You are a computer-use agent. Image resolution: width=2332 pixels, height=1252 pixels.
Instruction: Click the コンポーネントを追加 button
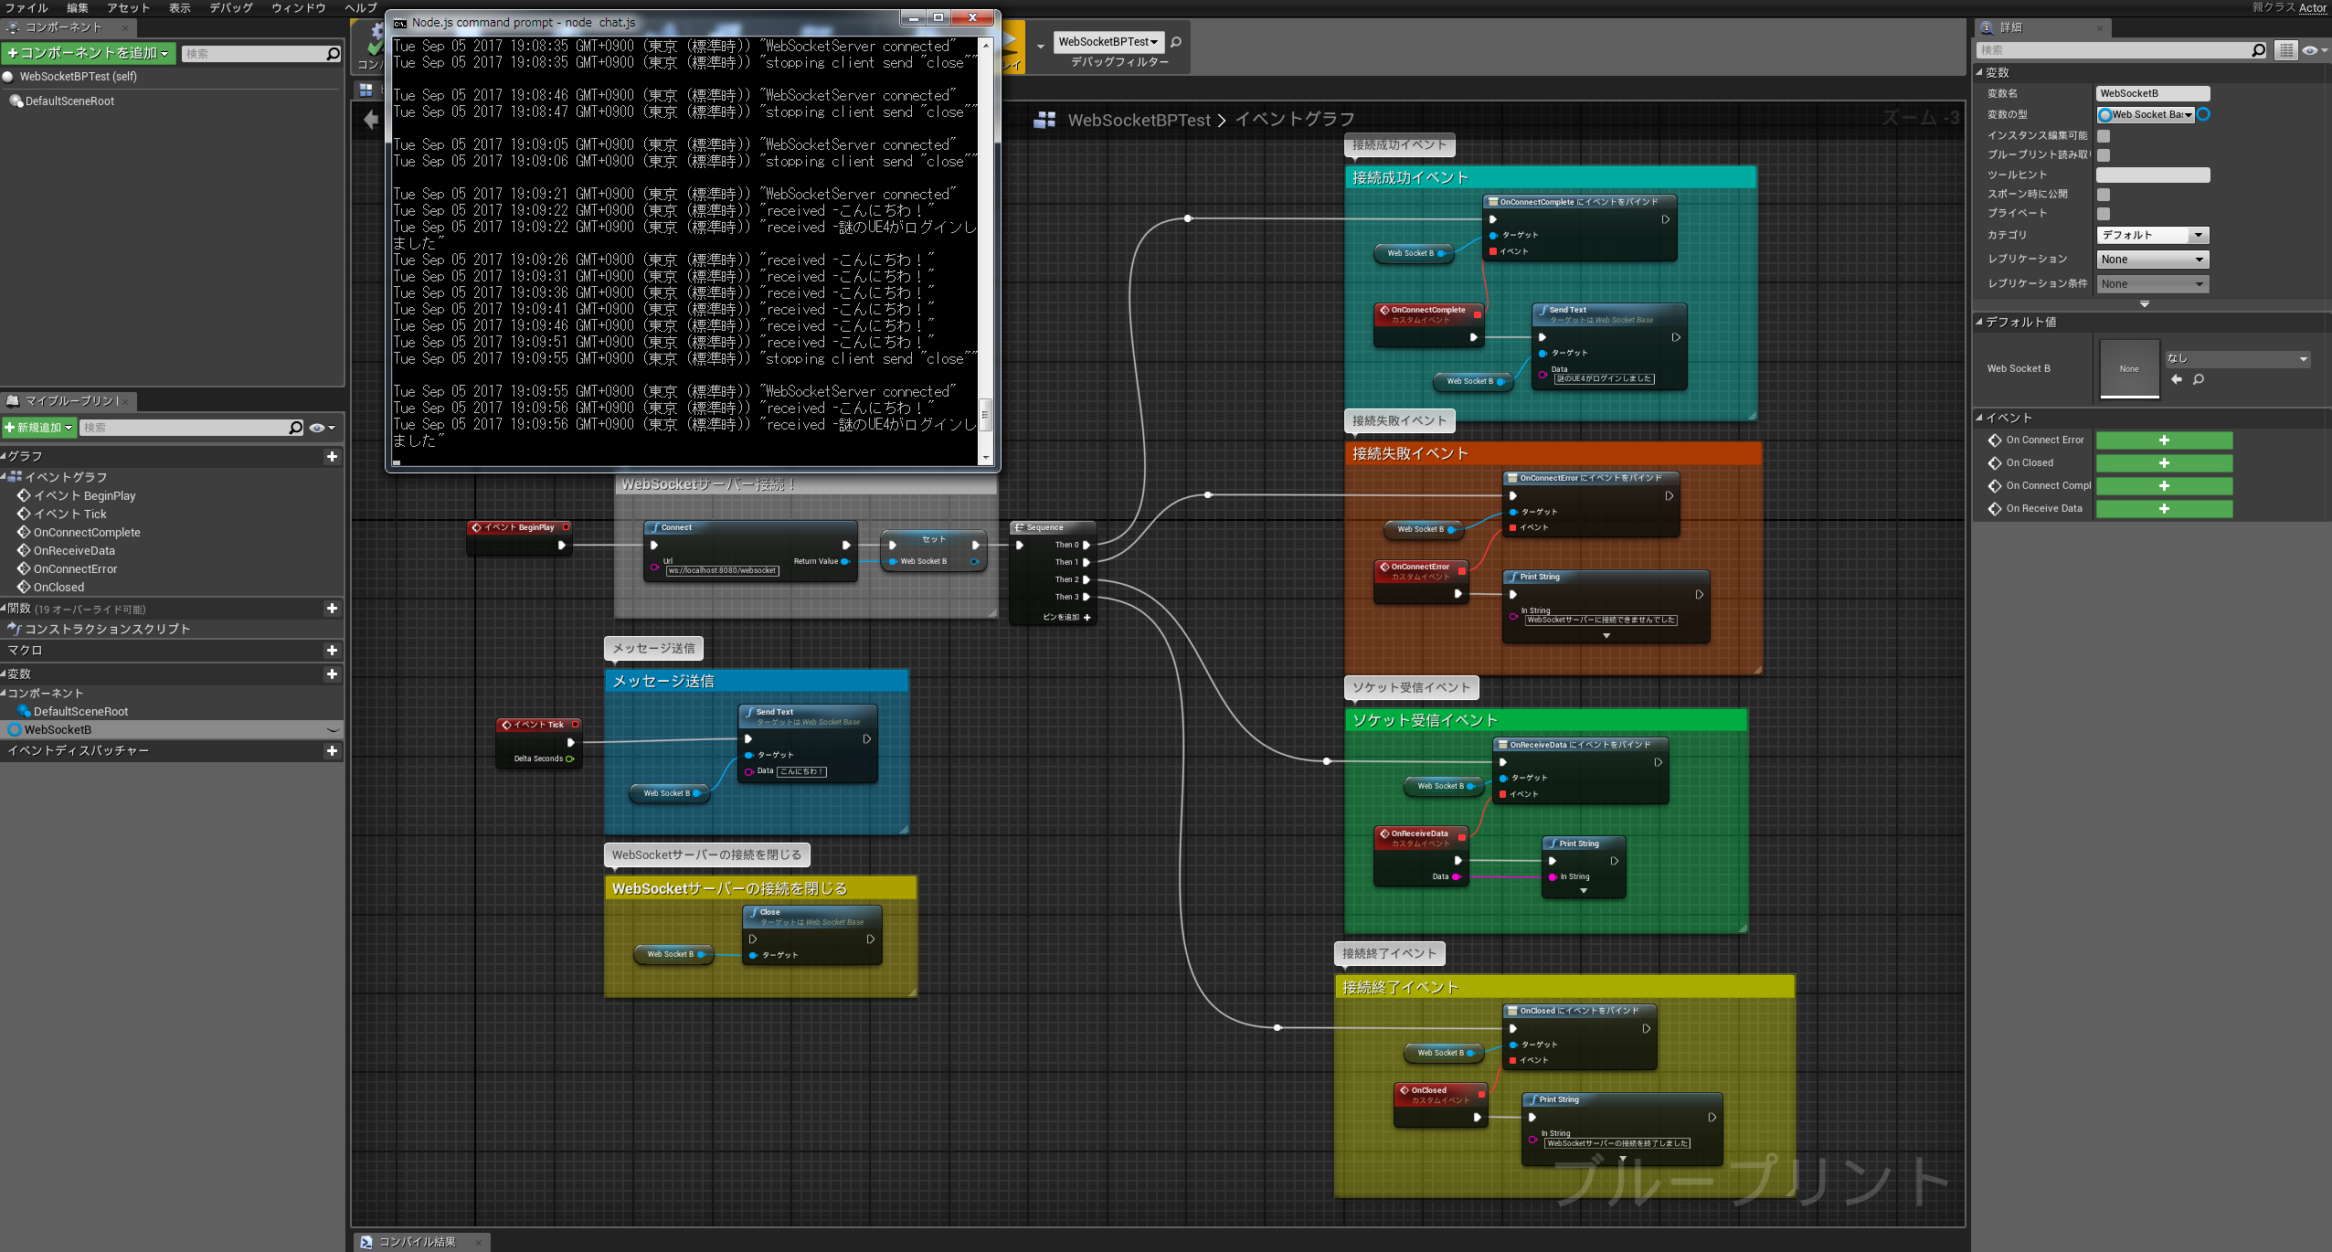coord(87,53)
